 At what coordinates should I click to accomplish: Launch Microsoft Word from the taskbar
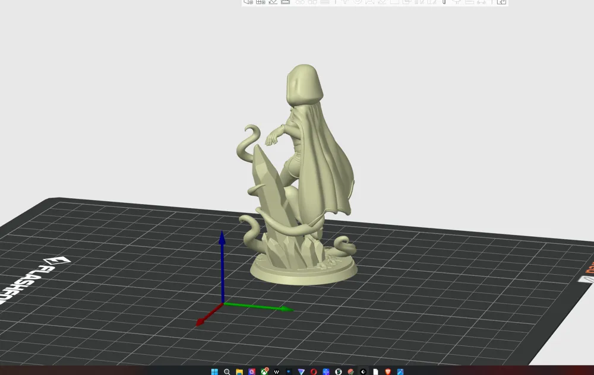pyautogui.click(x=276, y=371)
